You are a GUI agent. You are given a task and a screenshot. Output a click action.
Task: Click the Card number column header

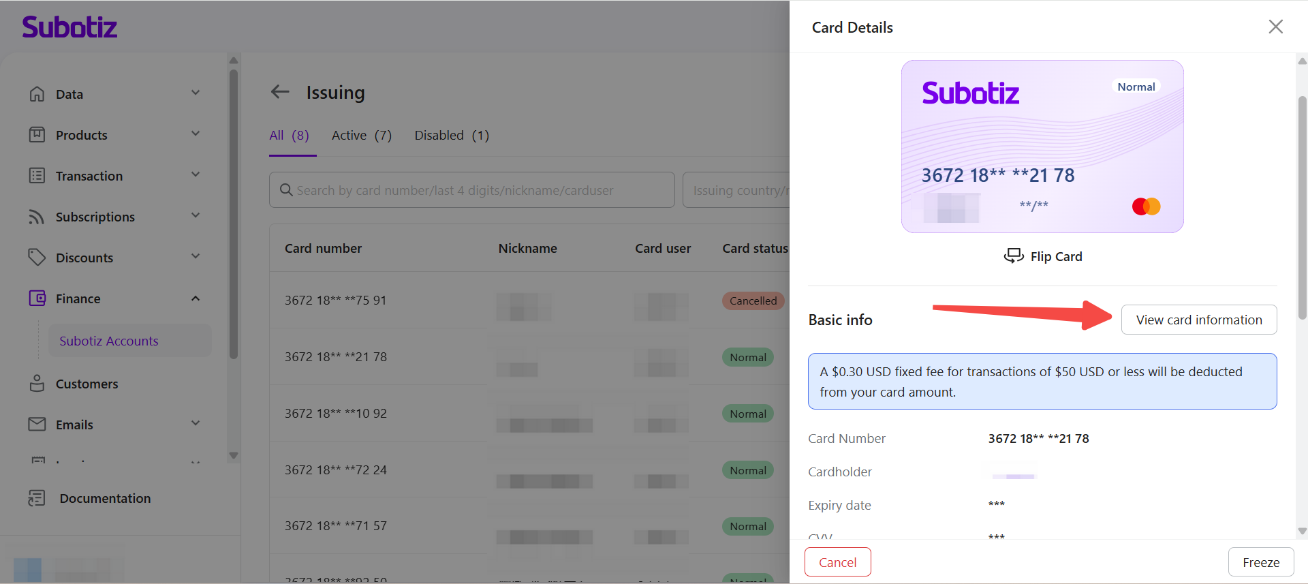pyautogui.click(x=324, y=249)
